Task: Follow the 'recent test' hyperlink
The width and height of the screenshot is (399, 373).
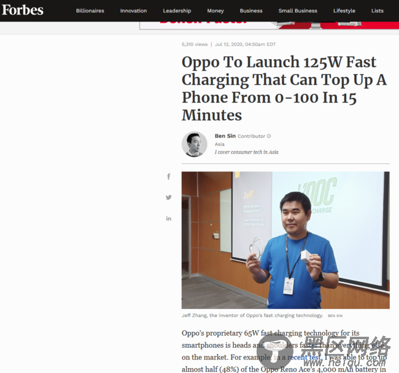Action: coord(304,357)
